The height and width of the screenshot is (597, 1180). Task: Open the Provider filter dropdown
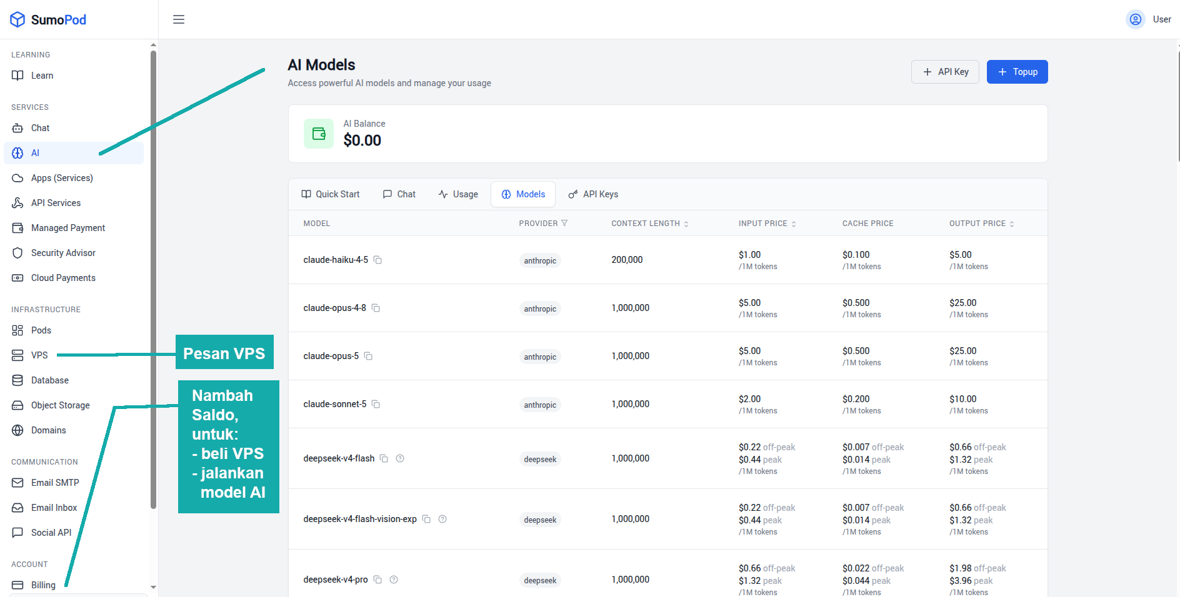[x=564, y=223]
